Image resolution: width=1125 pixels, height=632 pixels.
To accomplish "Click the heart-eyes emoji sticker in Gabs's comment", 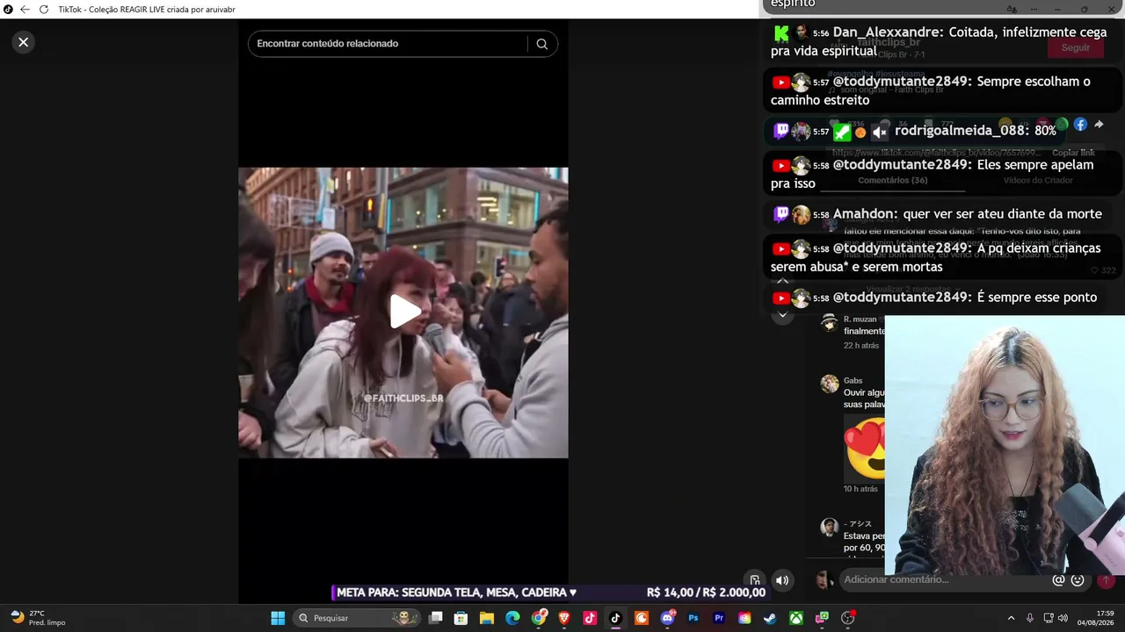I will (865, 447).
